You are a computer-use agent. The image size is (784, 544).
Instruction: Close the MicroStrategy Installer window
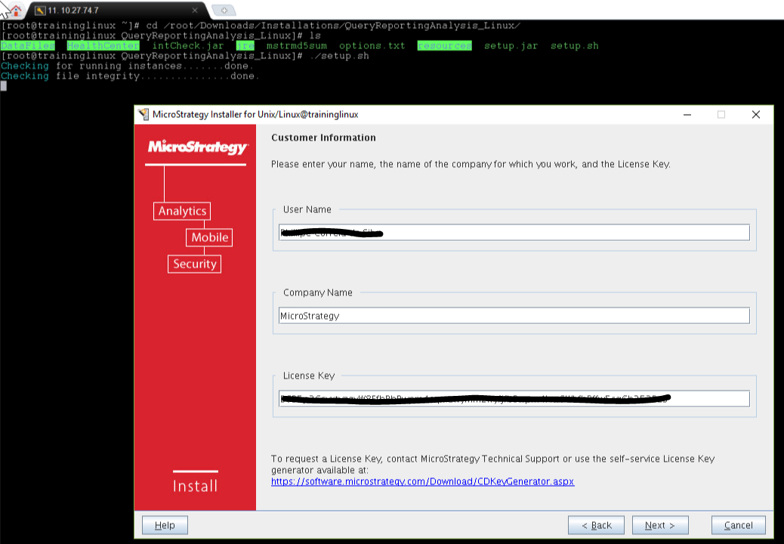click(755, 115)
